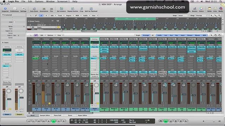Open the Snap mode dropdown set to Smart

coord(184,15)
